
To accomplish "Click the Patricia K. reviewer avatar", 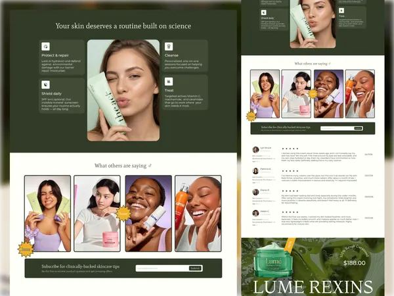I will point(255,171).
